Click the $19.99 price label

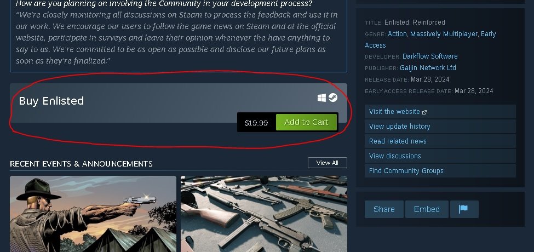(x=256, y=123)
